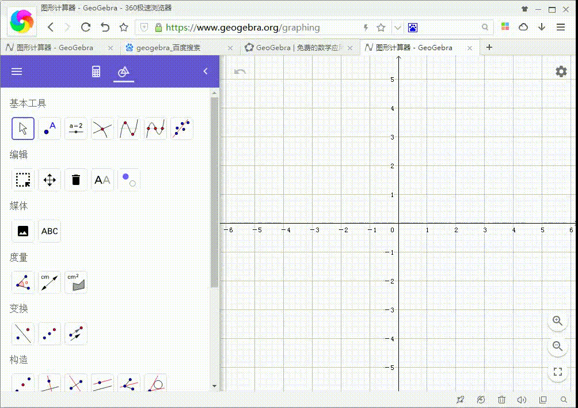578x408 pixels.
Task: Select the Reflect about Point tool
Action: click(50, 334)
